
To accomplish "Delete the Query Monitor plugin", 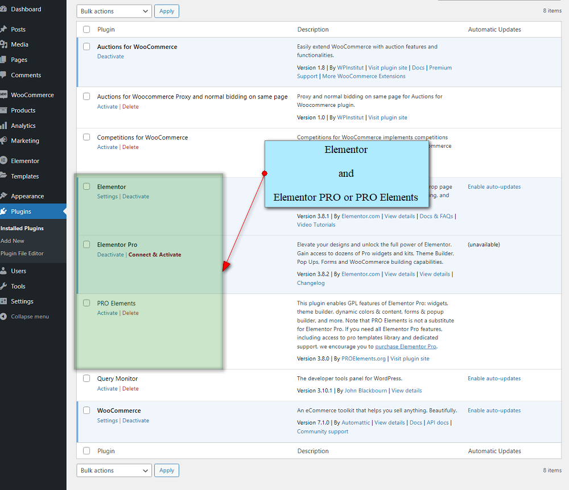I will [130, 389].
